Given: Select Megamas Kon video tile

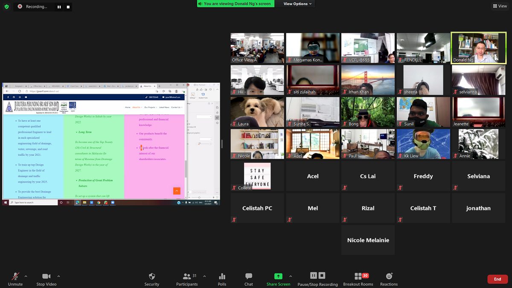Looking at the screenshot, I should click(313, 48).
